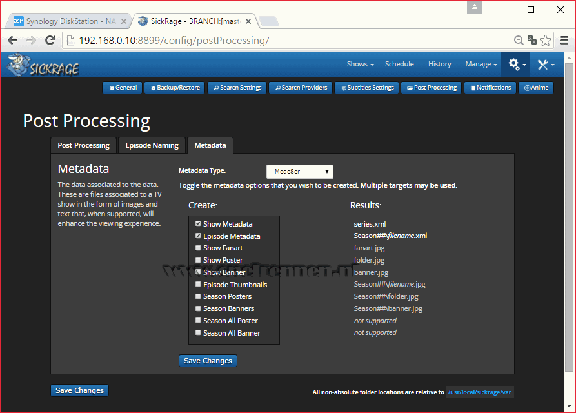Click the SickRage logo
576x413 pixels.
tap(43, 65)
